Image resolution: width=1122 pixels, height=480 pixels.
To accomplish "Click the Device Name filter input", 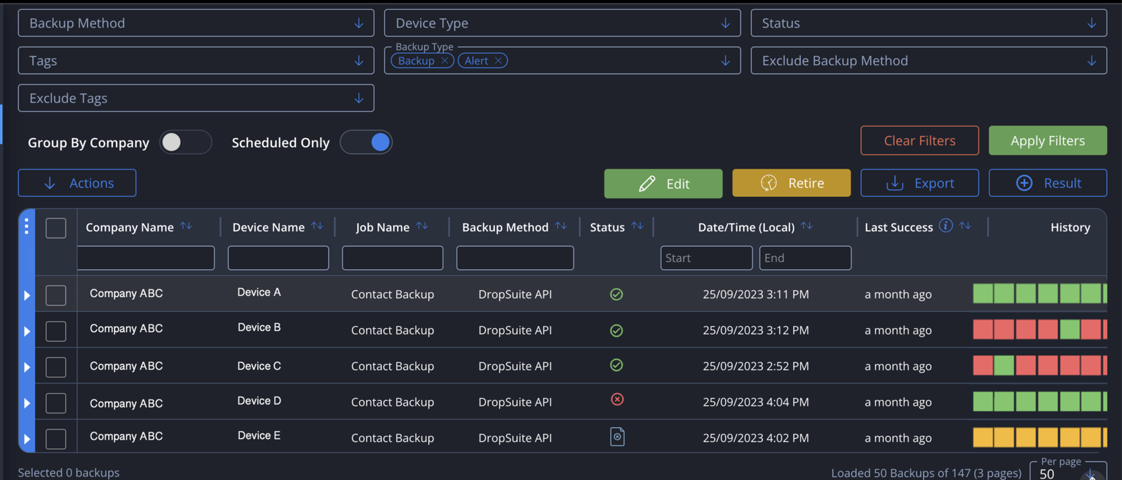I will click(x=278, y=258).
